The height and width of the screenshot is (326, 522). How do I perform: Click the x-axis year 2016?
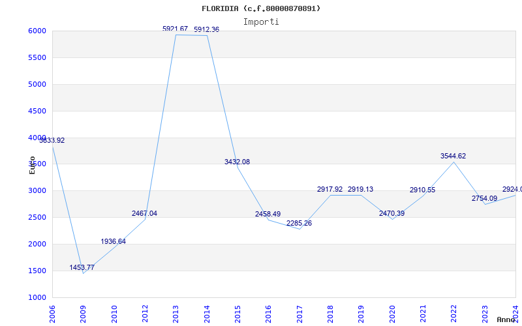point(269,314)
